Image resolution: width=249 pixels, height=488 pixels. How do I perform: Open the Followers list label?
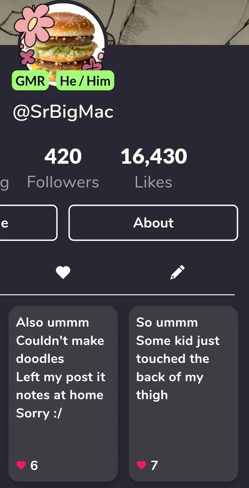(63, 182)
